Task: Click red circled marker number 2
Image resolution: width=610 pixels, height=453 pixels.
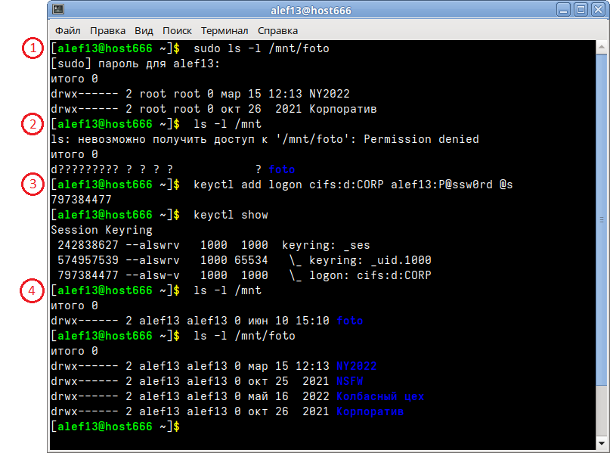Action: (x=33, y=124)
